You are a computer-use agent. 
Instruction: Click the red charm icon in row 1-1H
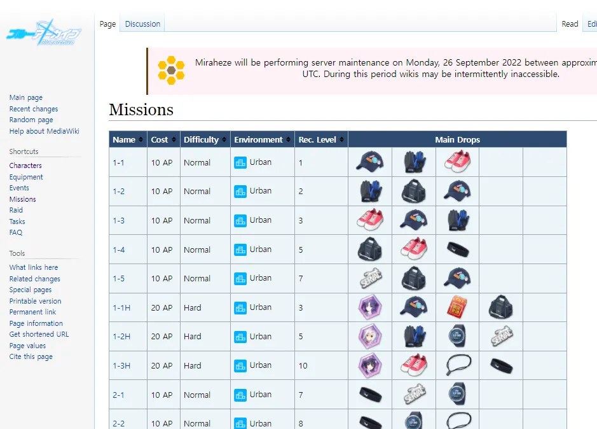[x=457, y=307]
